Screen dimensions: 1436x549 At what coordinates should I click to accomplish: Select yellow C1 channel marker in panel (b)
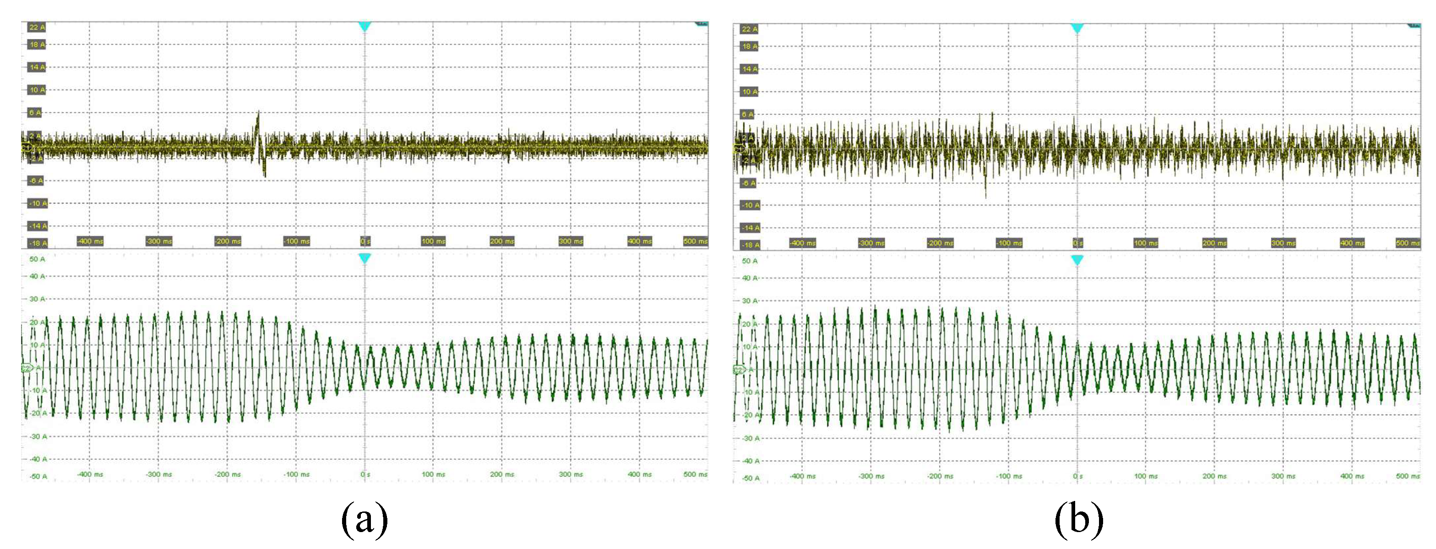[739, 149]
